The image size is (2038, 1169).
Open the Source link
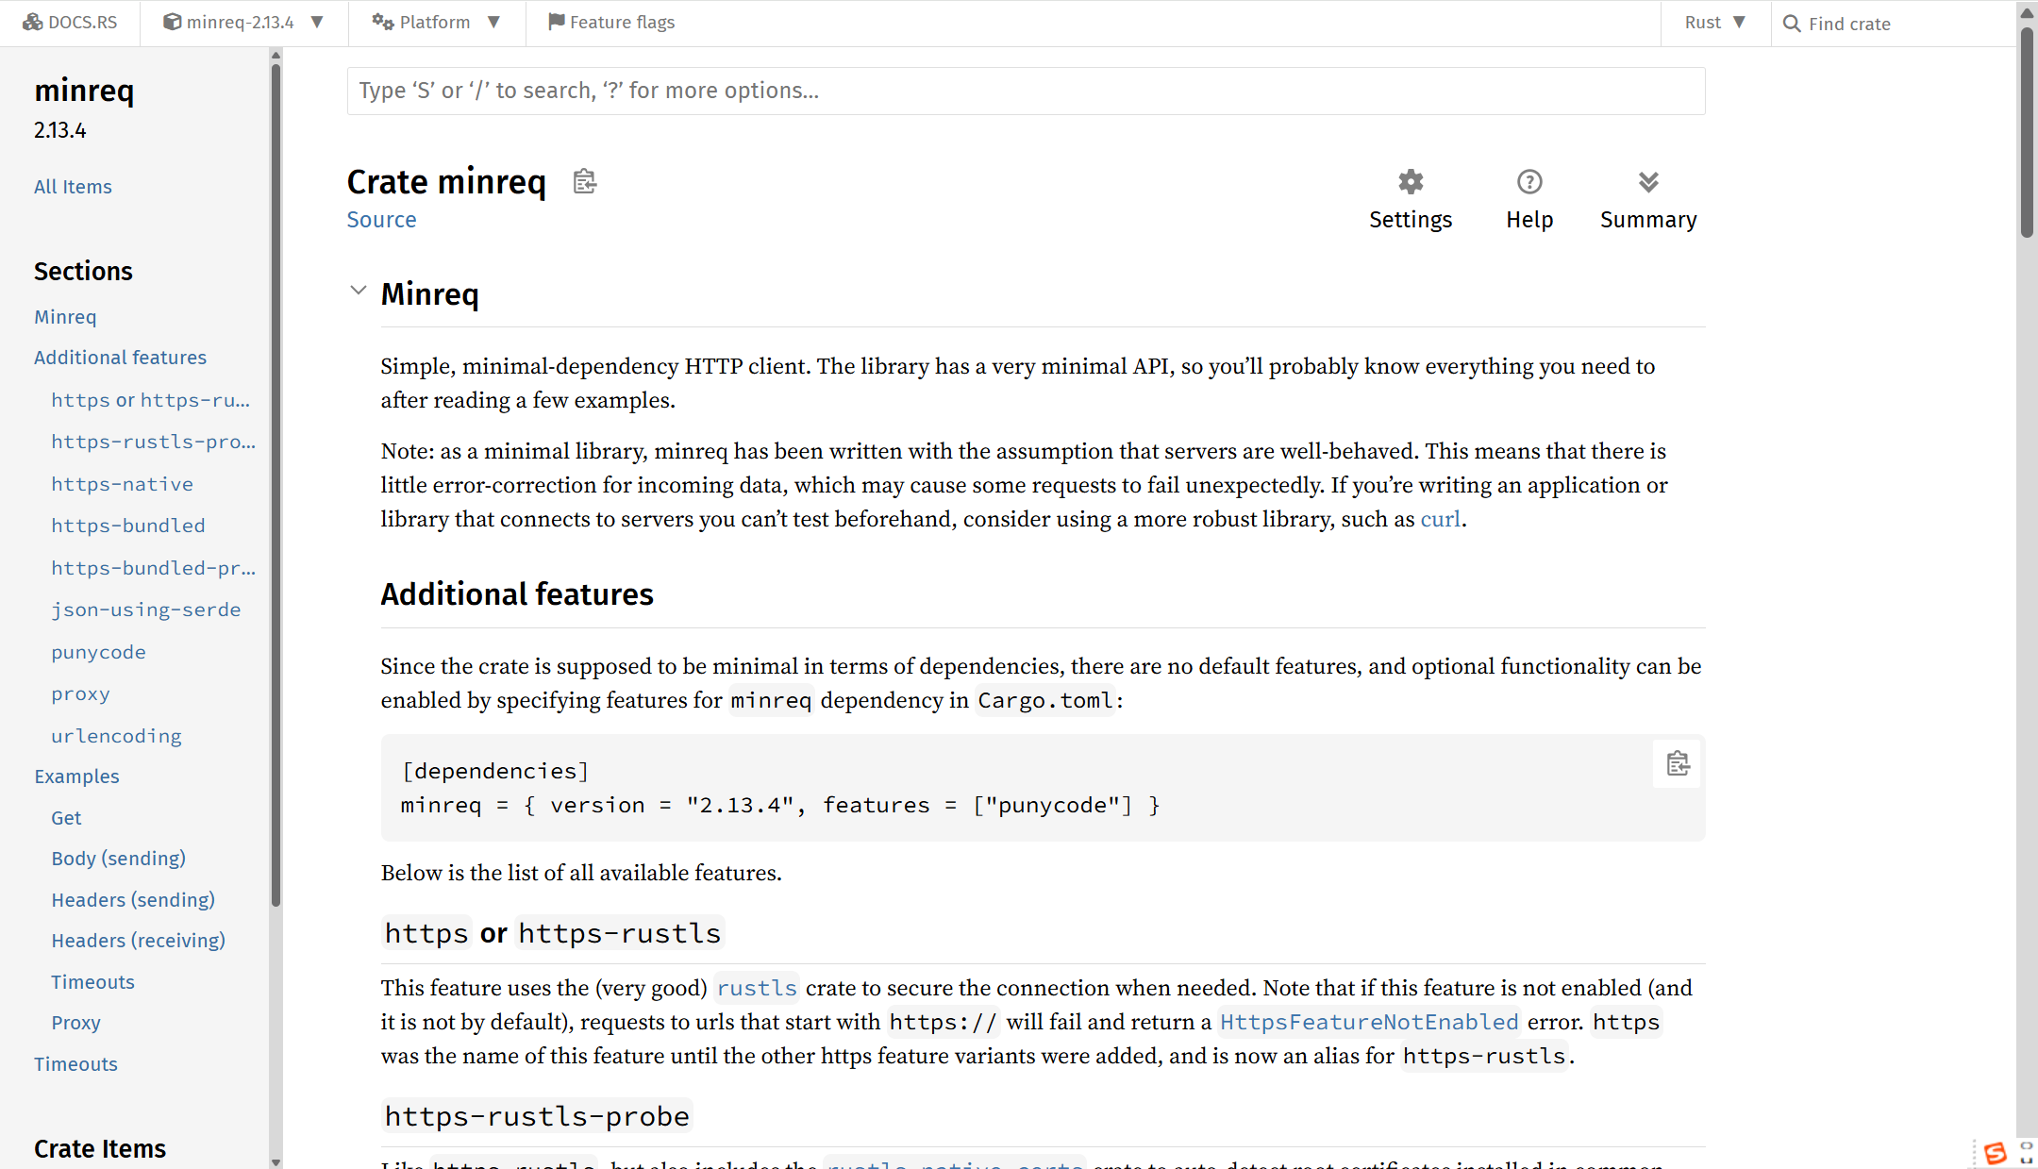(381, 220)
